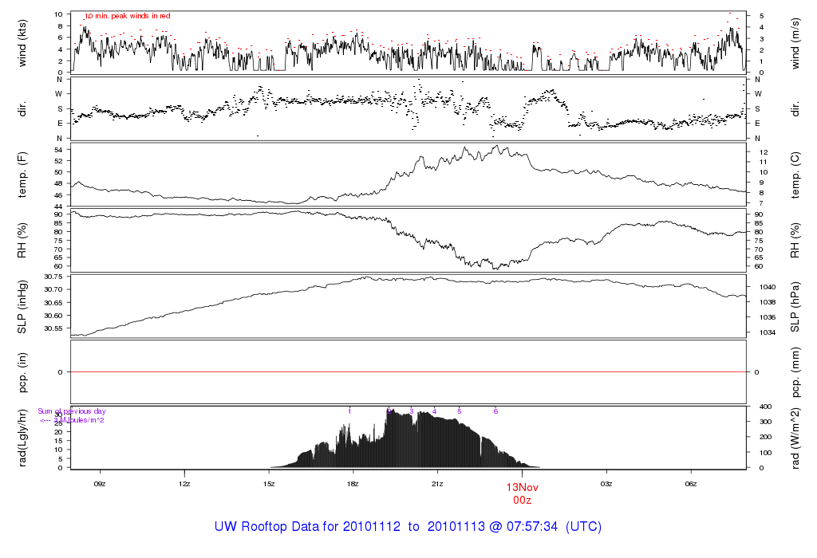Select the "rad(Lgly/hr)" left axis label
This screenshot has height=558, width=817.
point(22,438)
